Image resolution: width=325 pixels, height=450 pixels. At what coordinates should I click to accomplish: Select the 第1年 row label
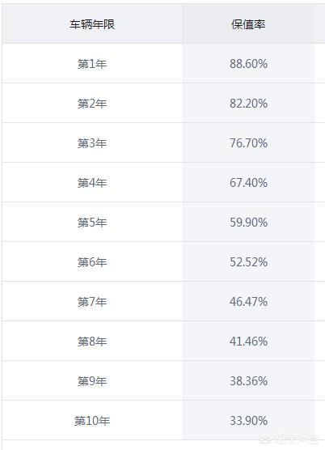(92, 64)
